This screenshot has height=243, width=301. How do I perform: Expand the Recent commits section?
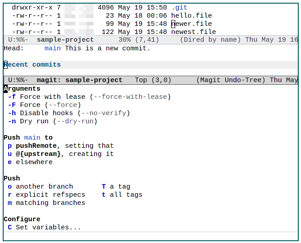point(32,64)
